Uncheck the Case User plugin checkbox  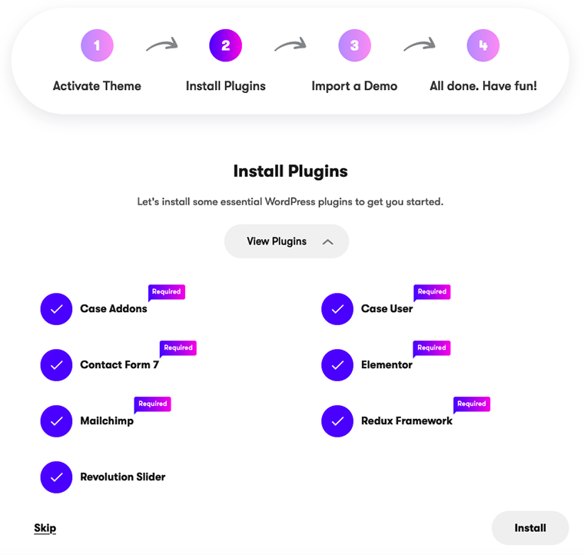[x=337, y=309]
